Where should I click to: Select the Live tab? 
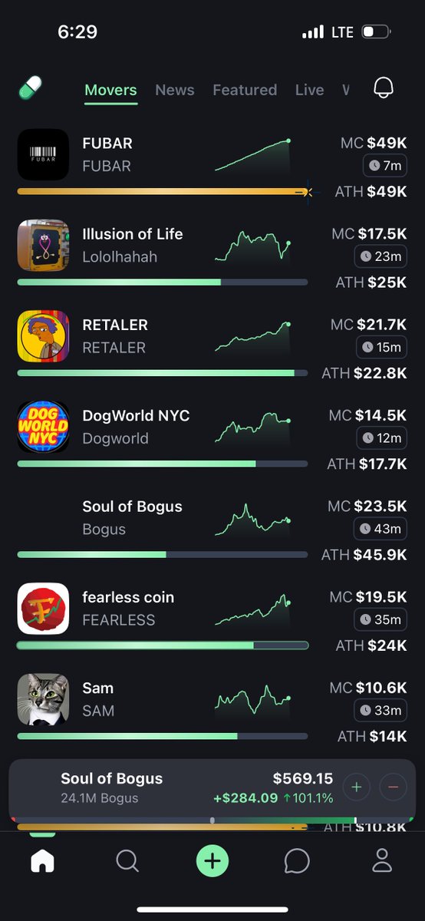point(309,90)
